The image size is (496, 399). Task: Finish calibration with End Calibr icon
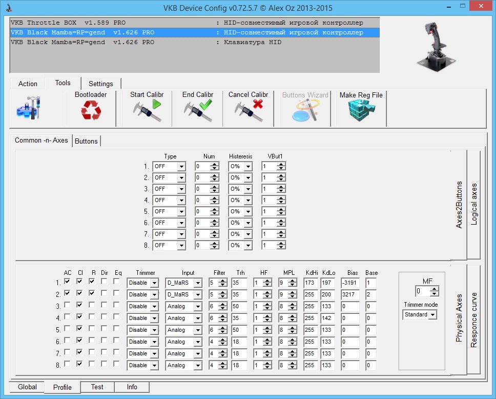(198, 110)
